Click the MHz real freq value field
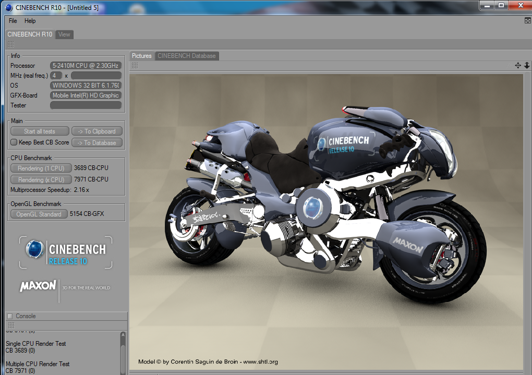532x375 pixels. [x=56, y=75]
